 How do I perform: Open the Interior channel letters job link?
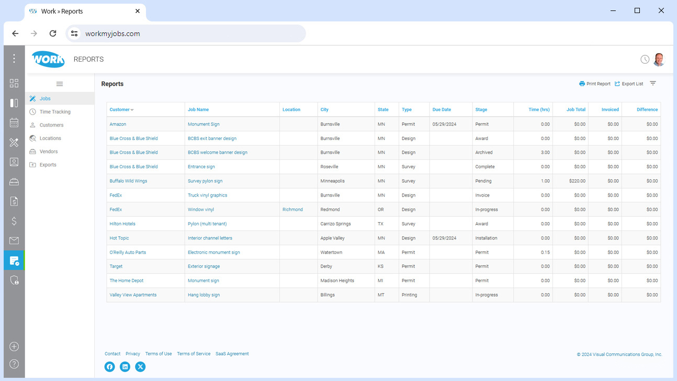tap(210, 238)
